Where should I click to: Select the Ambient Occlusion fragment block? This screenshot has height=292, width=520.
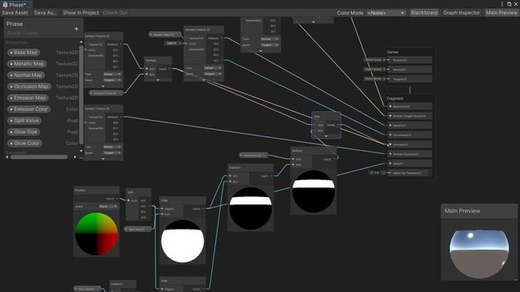pyautogui.click(x=410, y=154)
